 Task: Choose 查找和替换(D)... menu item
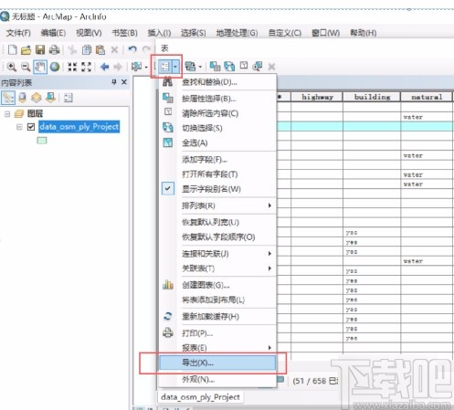click(x=217, y=82)
